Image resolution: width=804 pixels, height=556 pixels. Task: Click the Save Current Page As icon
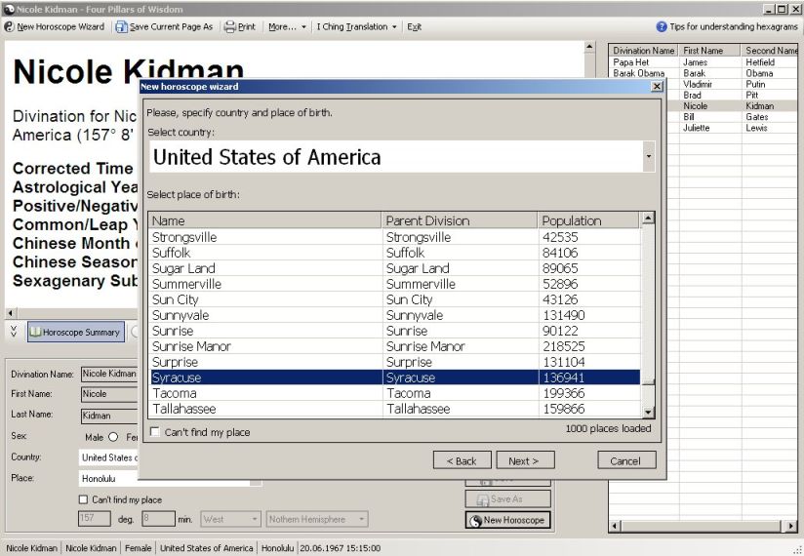point(121,26)
